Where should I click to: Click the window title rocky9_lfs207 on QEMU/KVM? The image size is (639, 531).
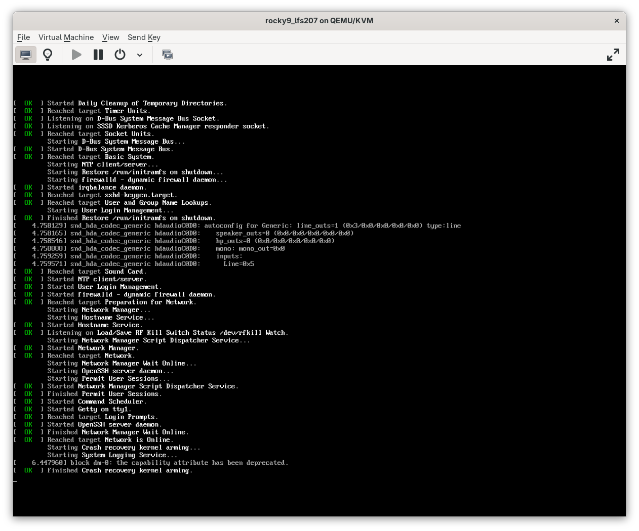click(319, 21)
